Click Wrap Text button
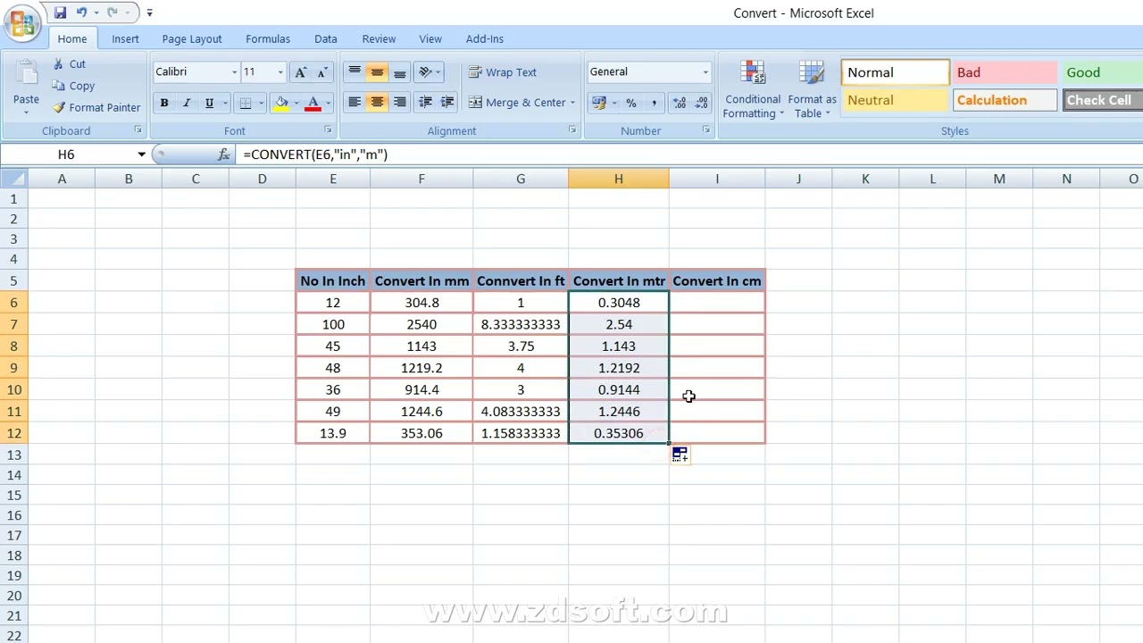The height and width of the screenshot is (643, 1143). (503, 72)
